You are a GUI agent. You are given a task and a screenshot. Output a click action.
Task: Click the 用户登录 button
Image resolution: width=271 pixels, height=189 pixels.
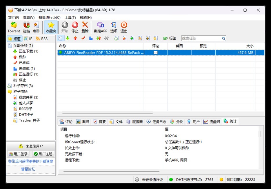tap(19, 154)
